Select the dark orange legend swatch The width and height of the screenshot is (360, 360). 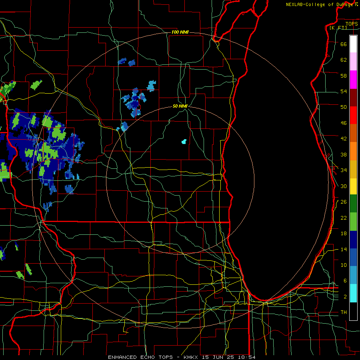[x=353, y=133]
